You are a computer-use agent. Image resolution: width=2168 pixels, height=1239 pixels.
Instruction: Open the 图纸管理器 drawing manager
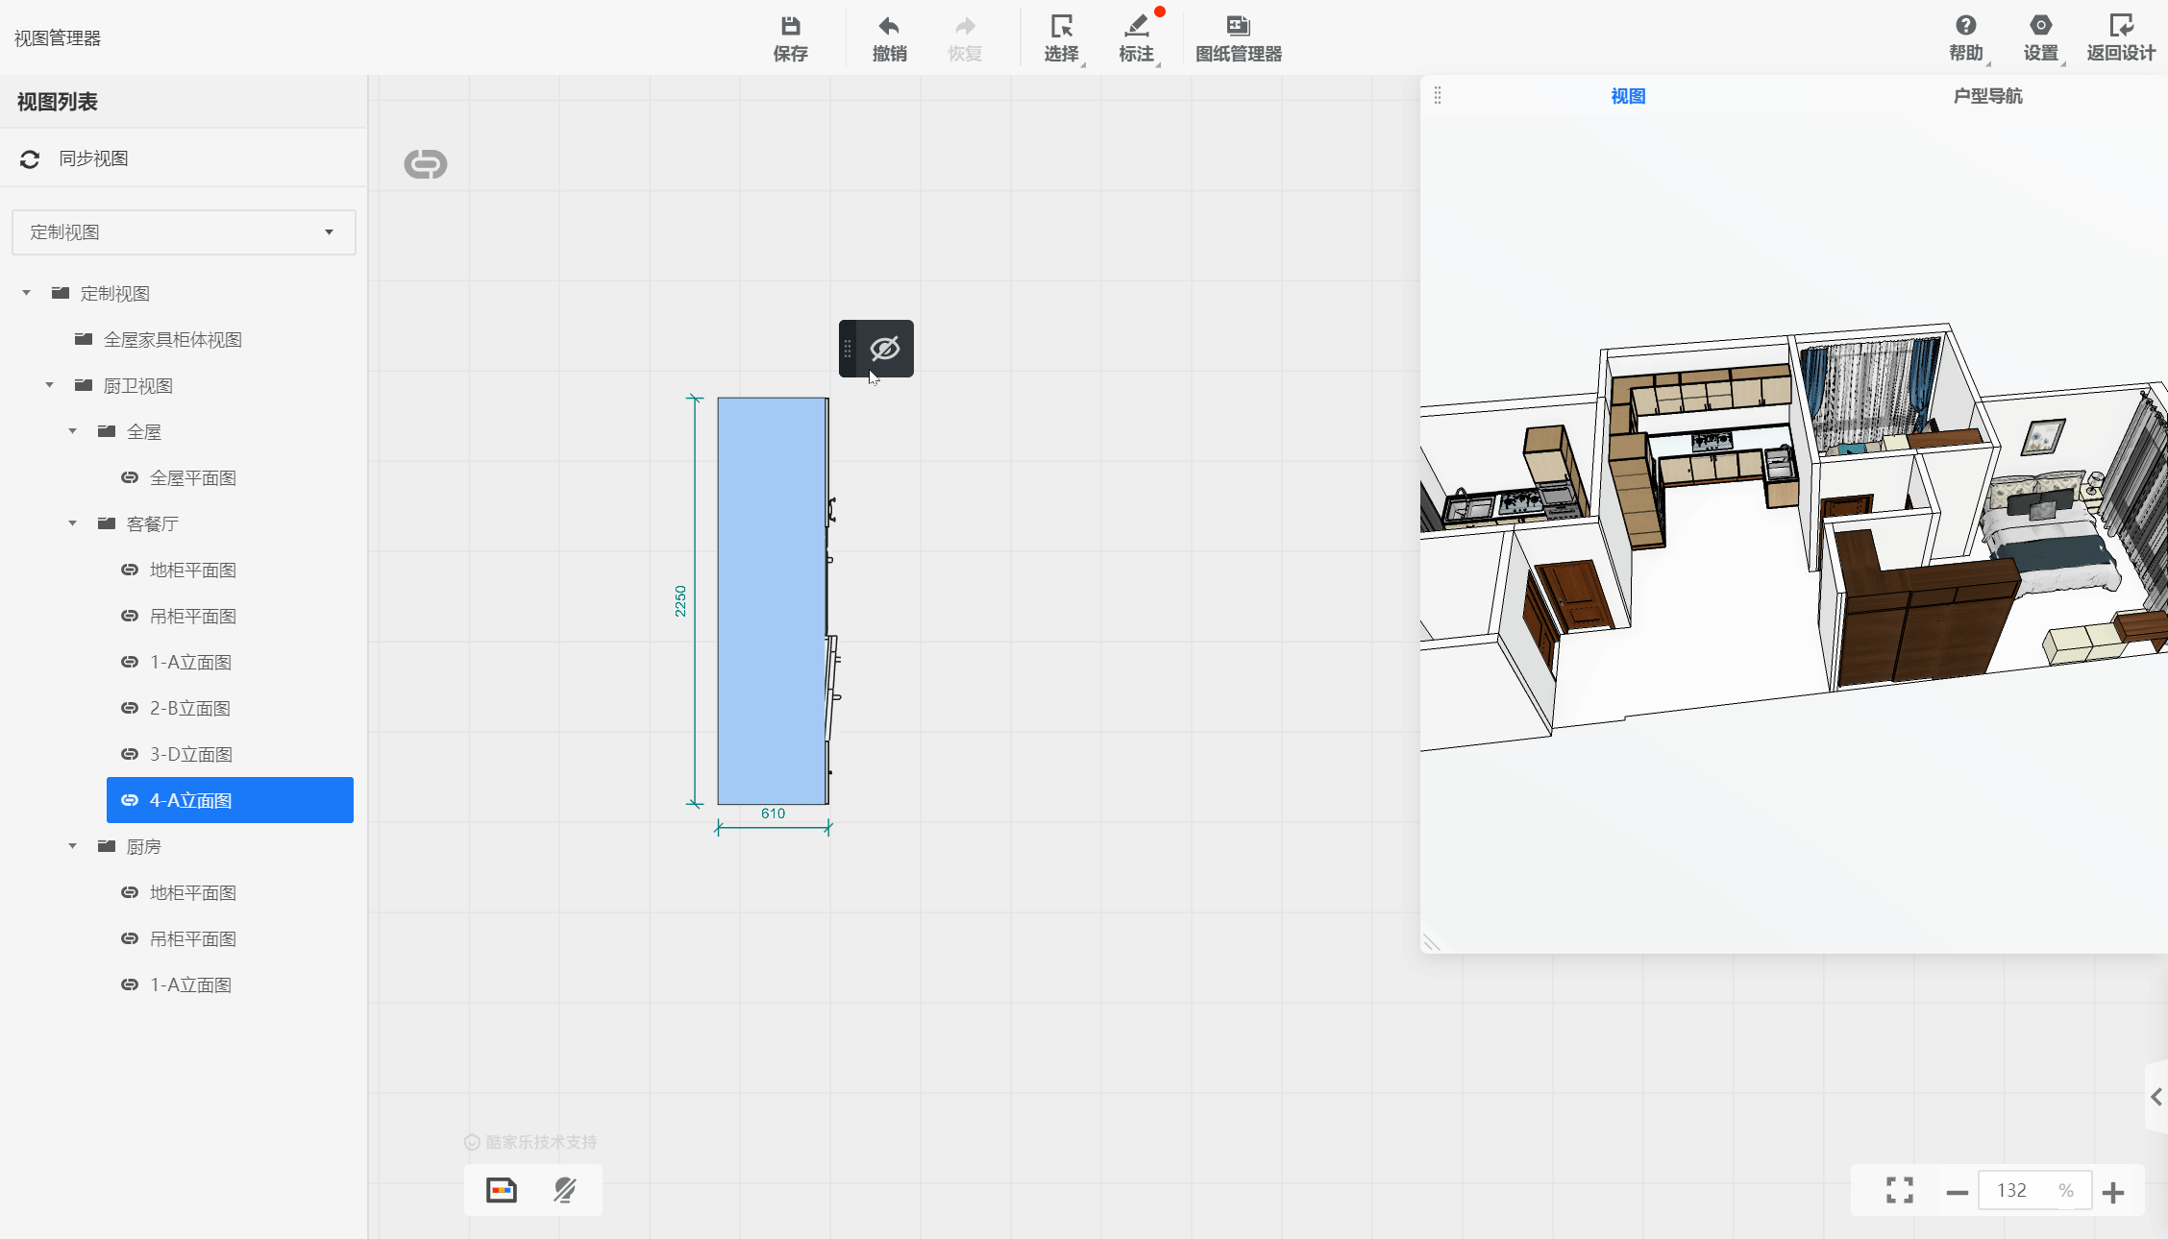tap(1238, 37)
